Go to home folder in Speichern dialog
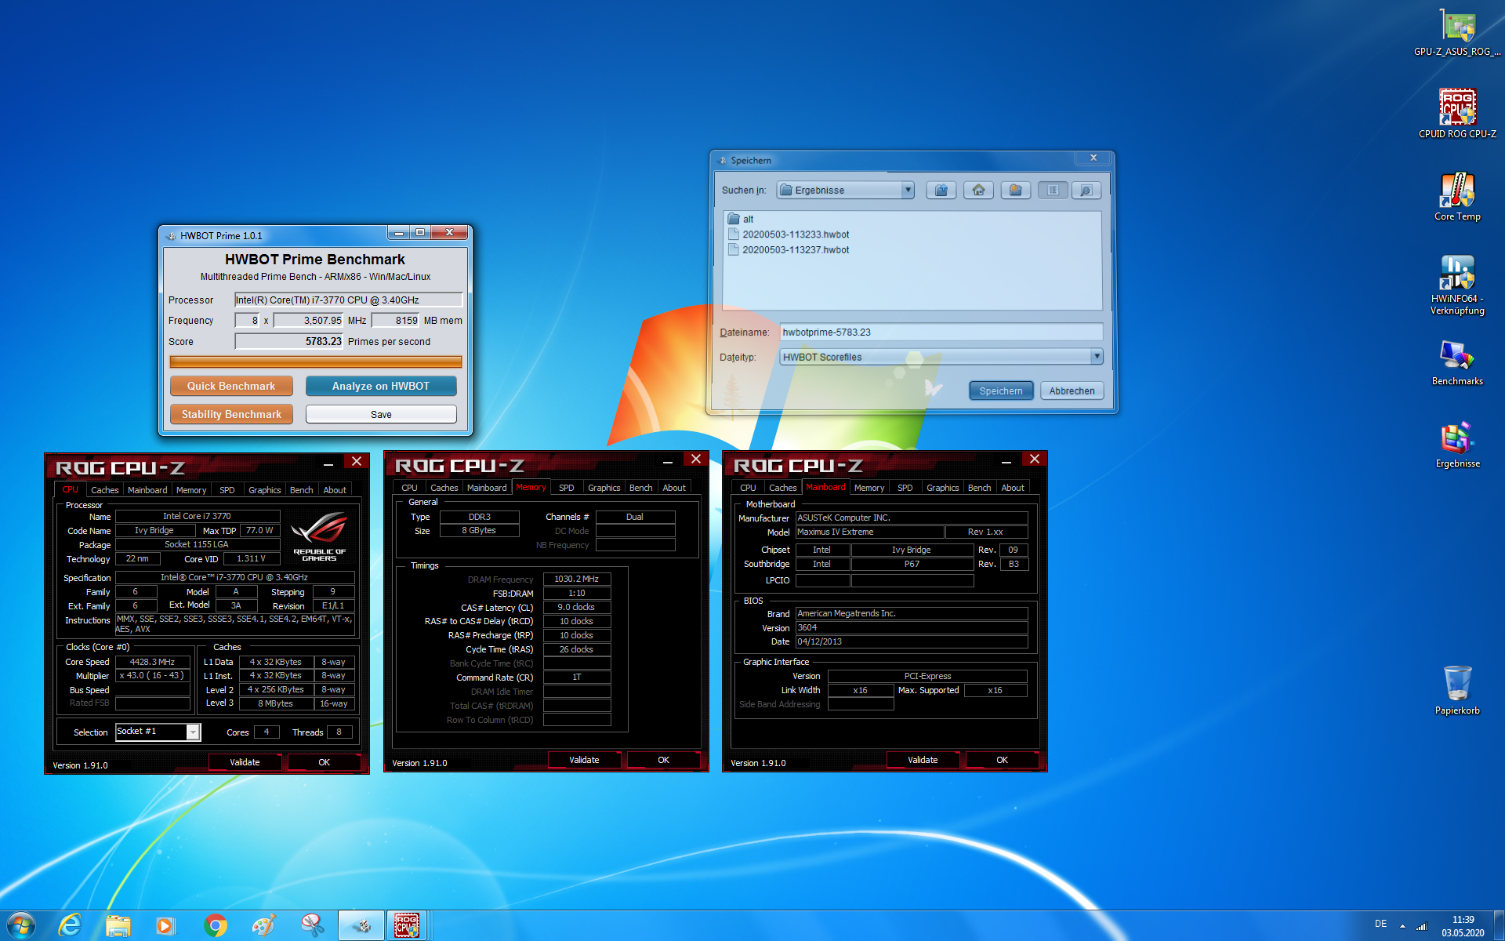The width and height of the screenshot is (1505, 941). [x=978, y=191]
